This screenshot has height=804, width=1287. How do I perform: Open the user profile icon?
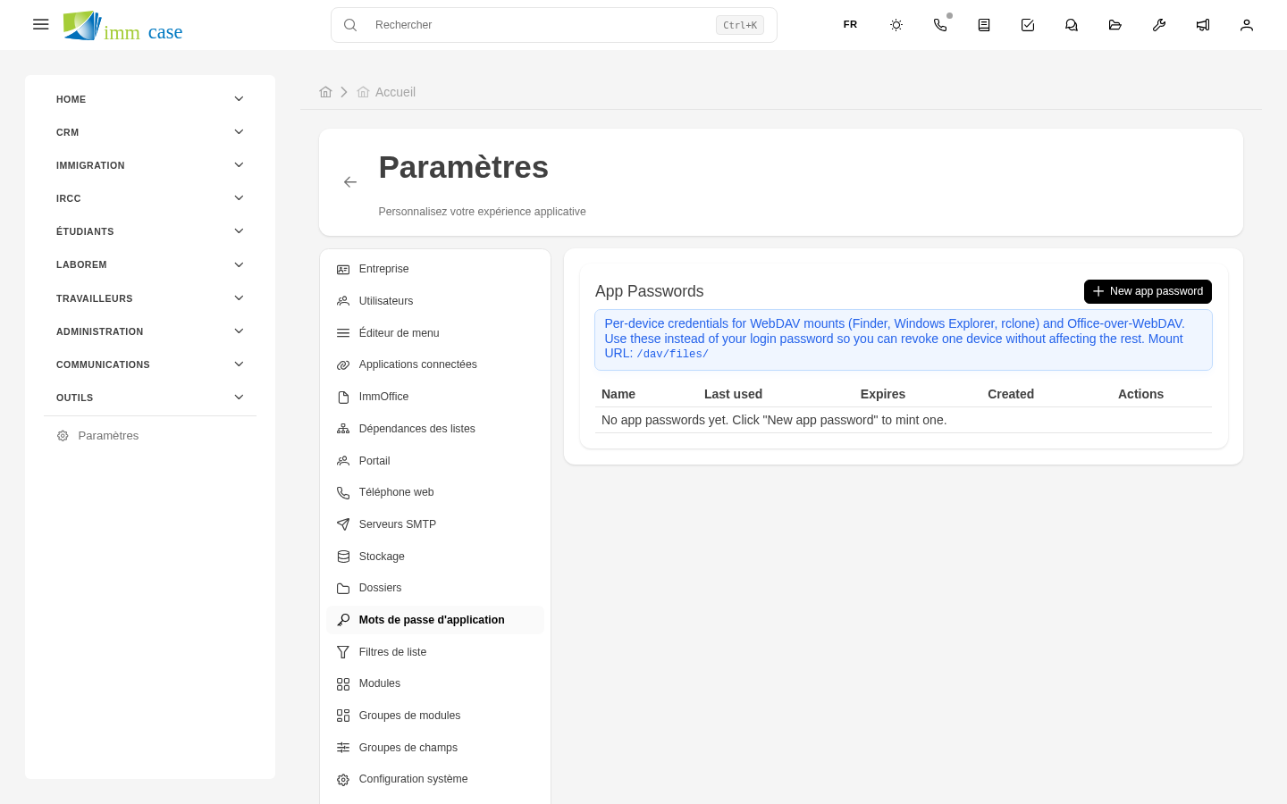point(1247,25)
